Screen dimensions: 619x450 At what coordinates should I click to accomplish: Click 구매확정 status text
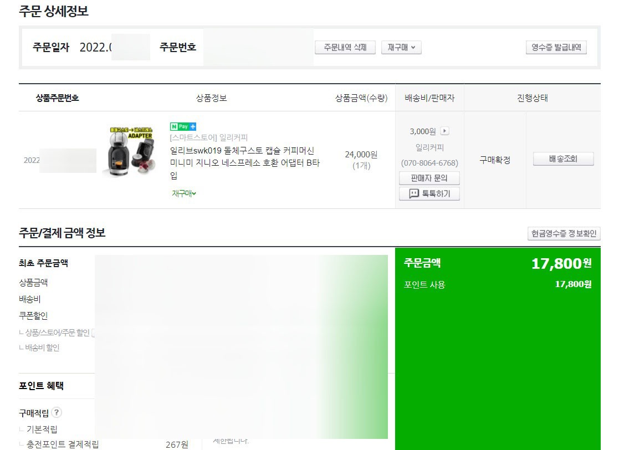pos(495,160)
